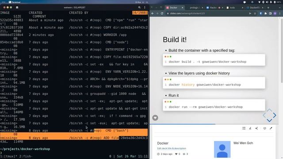283x159 pixels.
Task: Click image ID 522d35c48883 in terminal
Action: [x=11, y=20]
